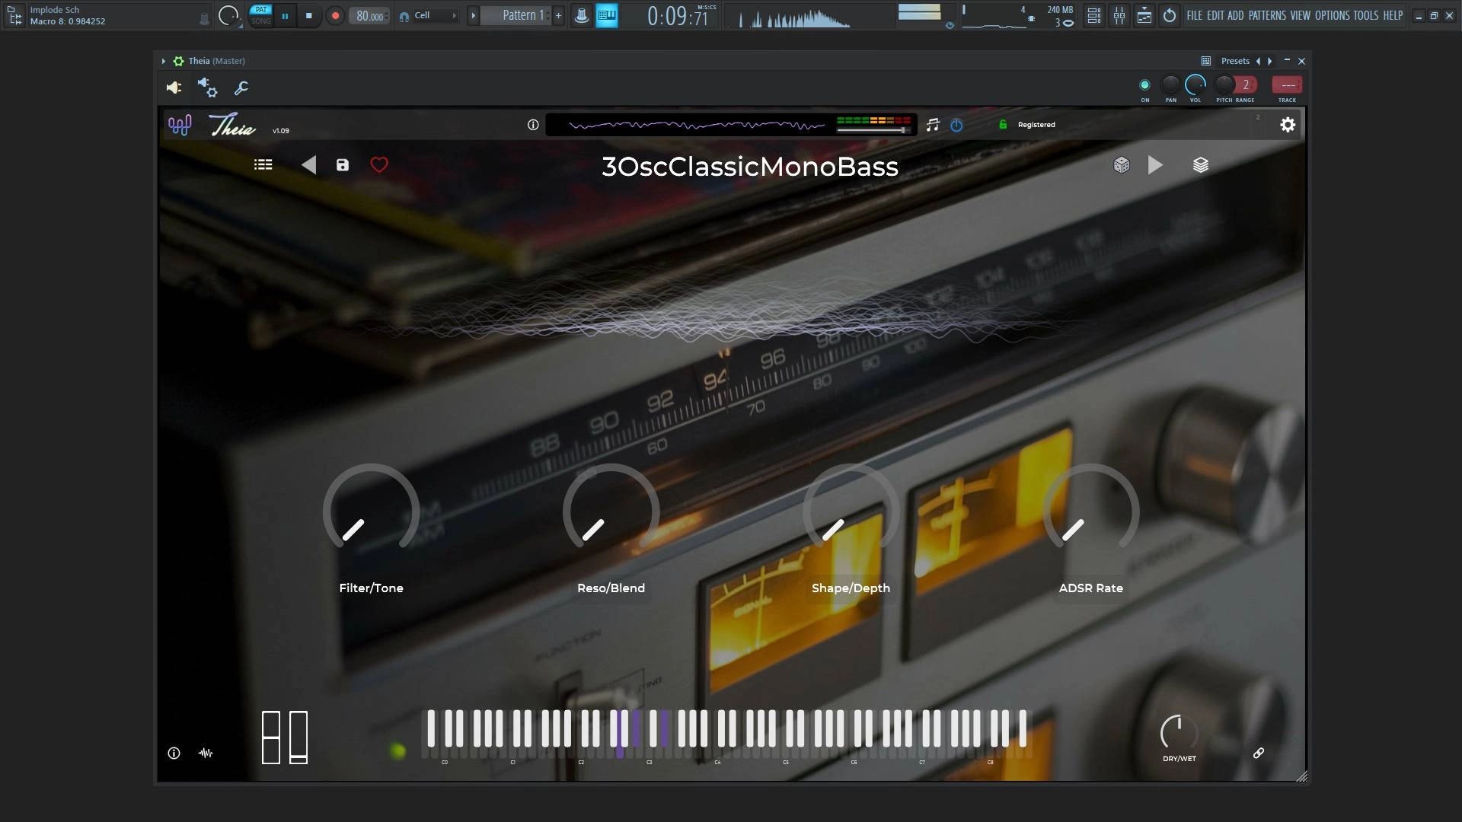
Task: Click the info icon beside the waveform display
Action: tap(533, 125)
